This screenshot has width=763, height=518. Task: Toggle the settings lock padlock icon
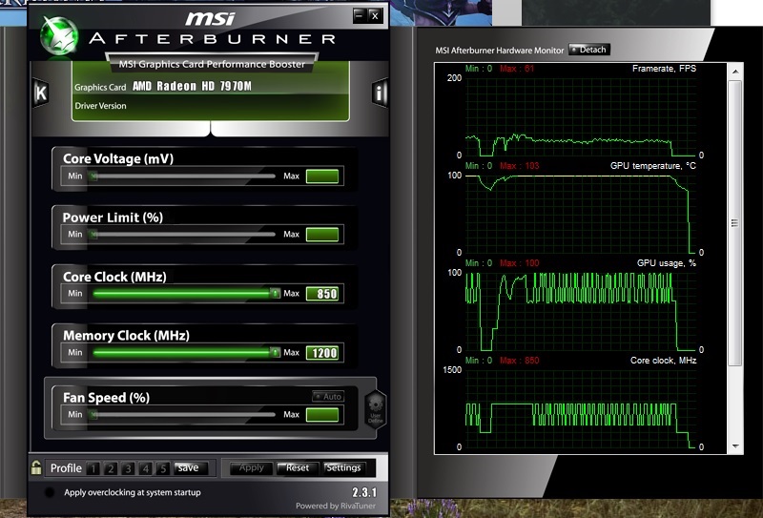(x=36, y=467)
